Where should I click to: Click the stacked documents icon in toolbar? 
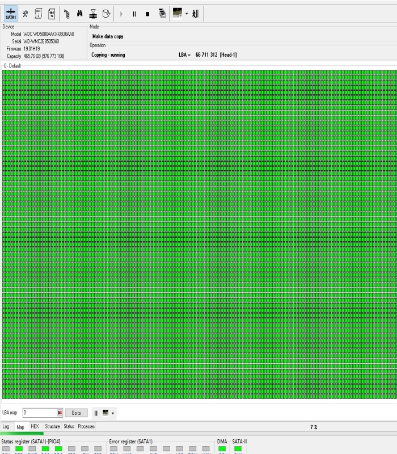pos(162,14)
